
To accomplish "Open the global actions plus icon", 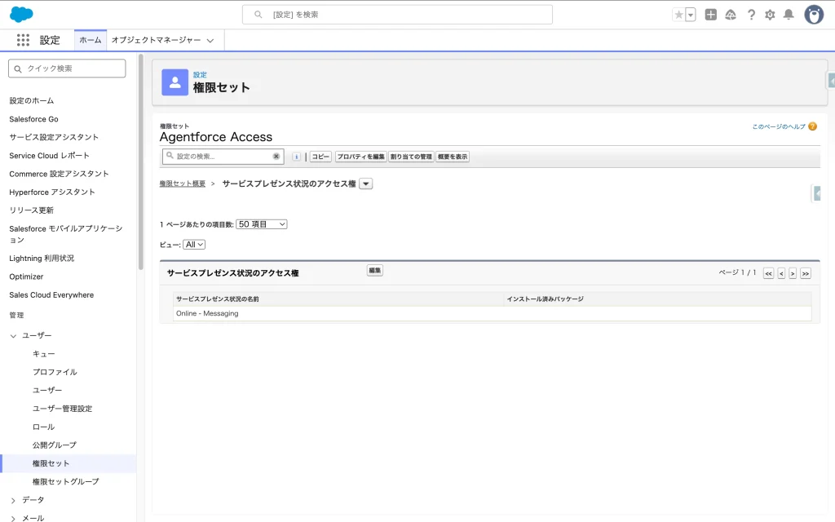I will 710,15.
